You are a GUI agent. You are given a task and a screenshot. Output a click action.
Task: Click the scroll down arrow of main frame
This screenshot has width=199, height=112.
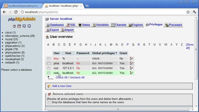click(196, 106)
